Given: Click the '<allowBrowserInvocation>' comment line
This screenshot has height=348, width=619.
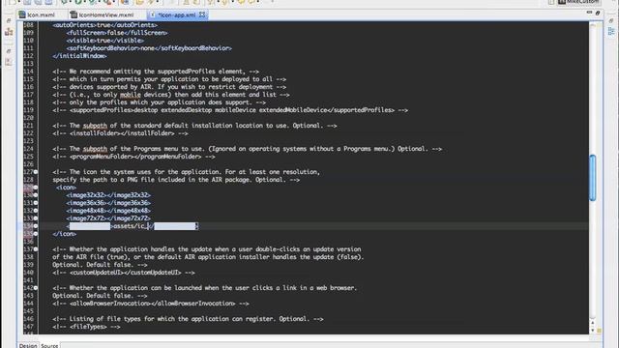Looking at the screenshot, I should pos(151,304).
